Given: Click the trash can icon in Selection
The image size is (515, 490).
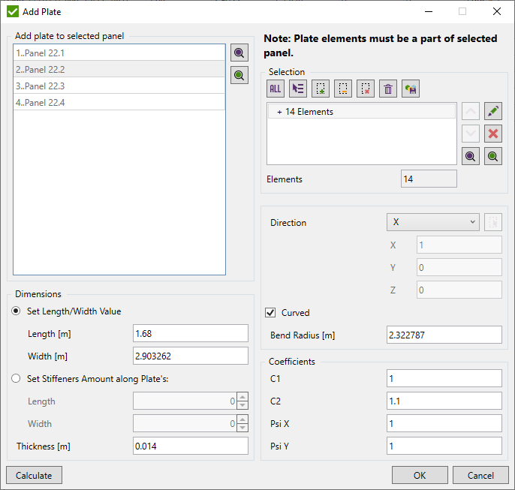Looking at the screenshot, I should pyautogui.click(x=388, y=89).
